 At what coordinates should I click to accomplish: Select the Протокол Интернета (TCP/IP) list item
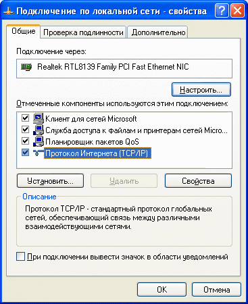click(97, 153)
